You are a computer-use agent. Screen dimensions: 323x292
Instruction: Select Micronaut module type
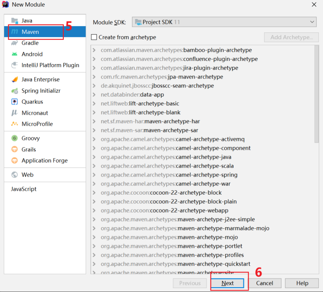coord(45,113)
